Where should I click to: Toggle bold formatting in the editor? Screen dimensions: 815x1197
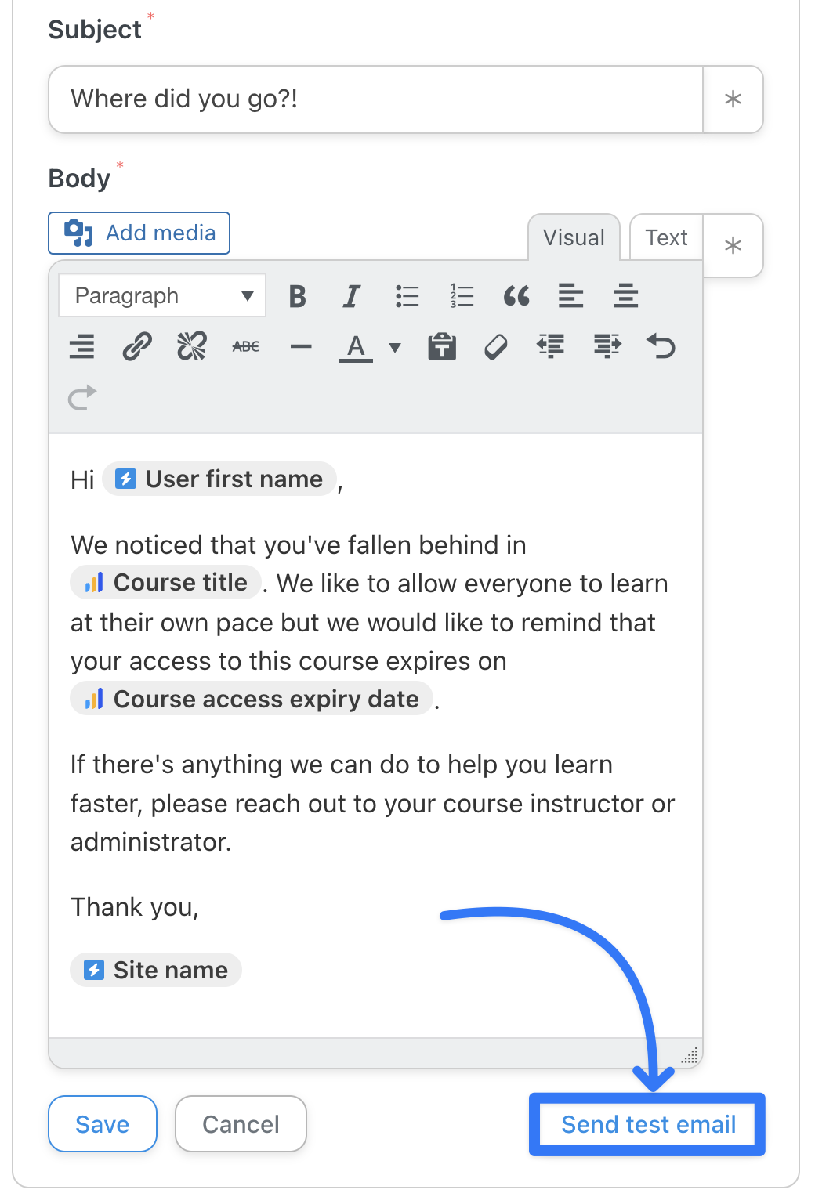tap(297, 296)
